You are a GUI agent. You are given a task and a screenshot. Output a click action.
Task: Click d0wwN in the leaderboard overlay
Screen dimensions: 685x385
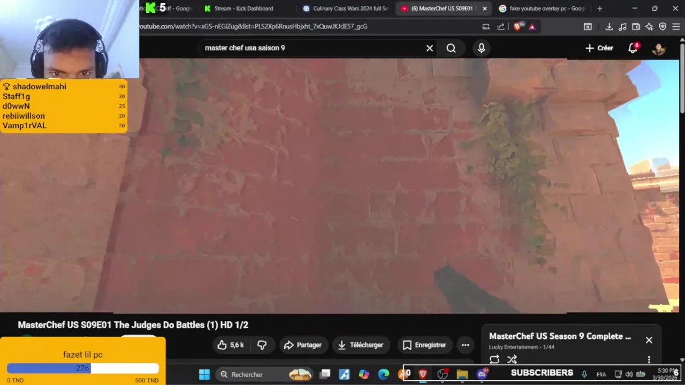16,106
